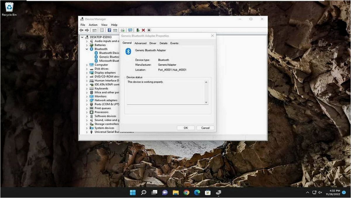
Task: Expand the Computer category arrow
Action: point(87,65)
